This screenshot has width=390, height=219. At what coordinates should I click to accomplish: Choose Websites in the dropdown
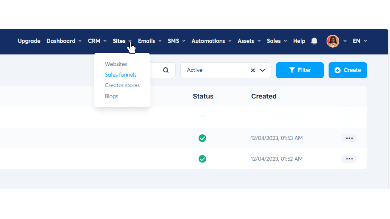[116, 64]
